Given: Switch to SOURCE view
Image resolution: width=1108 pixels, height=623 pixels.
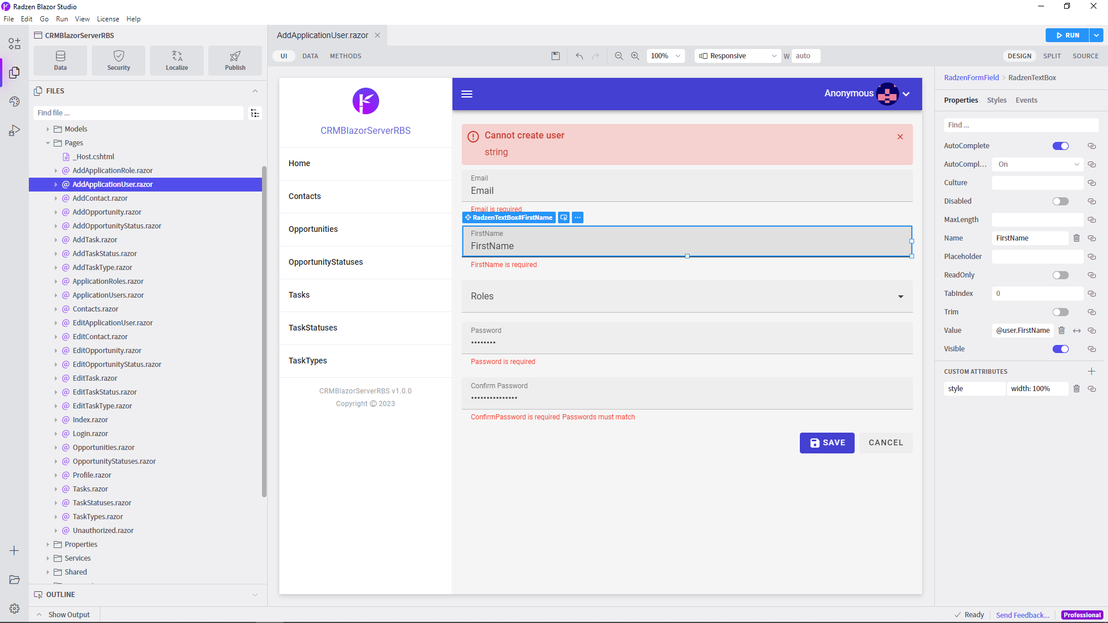Looking at the screenshot, I should point(1085,56).
